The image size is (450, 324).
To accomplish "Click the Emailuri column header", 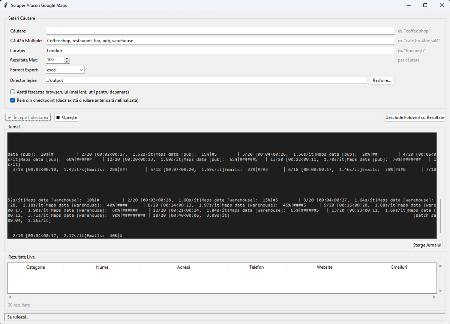I will click(399, 267).
